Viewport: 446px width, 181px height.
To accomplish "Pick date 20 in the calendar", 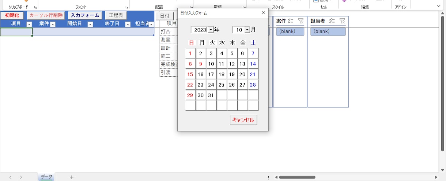I will click(x=242, y=74).
